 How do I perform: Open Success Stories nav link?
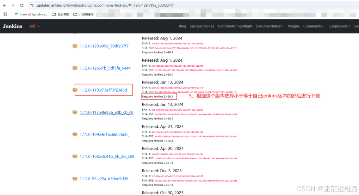tap(202, 26)
